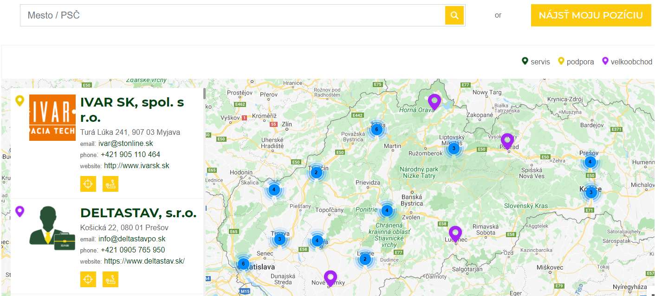Click the Banská Bystrica label on the map
This screenshot has width=655, height=296.
(412, 200)
